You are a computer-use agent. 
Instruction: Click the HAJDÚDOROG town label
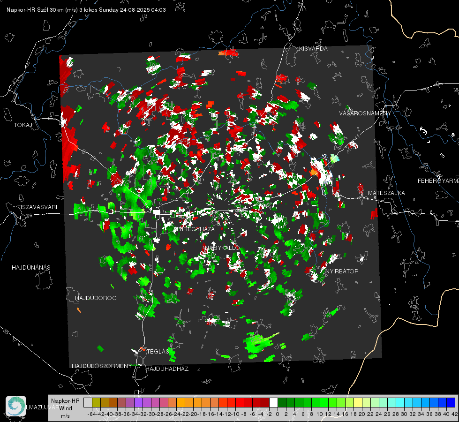(96, 298)
